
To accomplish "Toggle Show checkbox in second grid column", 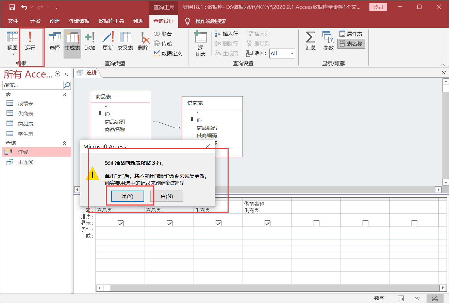I will coord(169,223).
